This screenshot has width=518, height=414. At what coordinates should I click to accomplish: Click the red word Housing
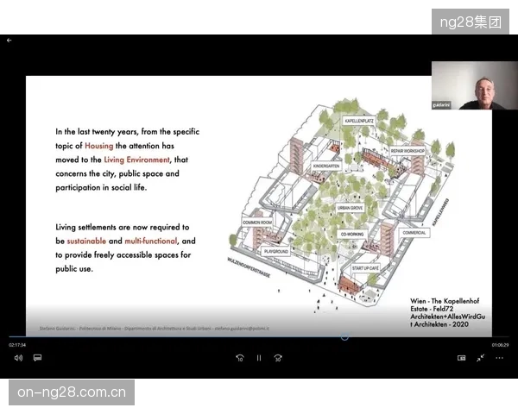coord(98,146)
